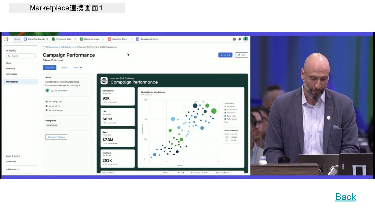Screen dimensions: 375x211
Task: Open the user profile avatar menu
Action: coord(246,39)
